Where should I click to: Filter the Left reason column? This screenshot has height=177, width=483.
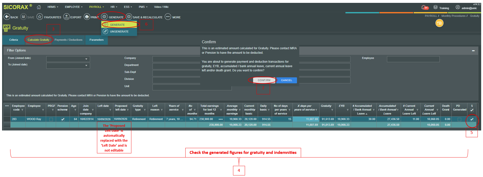pos(162,110)
